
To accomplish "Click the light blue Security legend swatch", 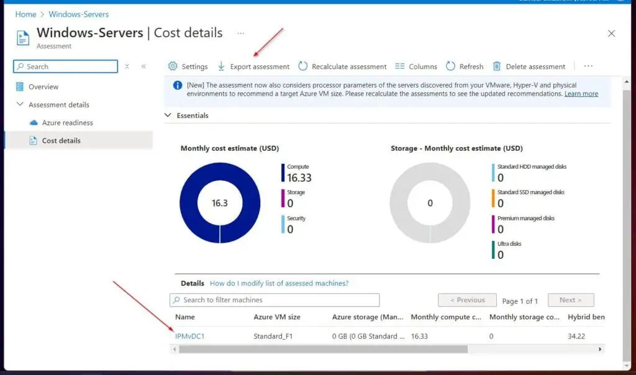I will click(283, 224).
